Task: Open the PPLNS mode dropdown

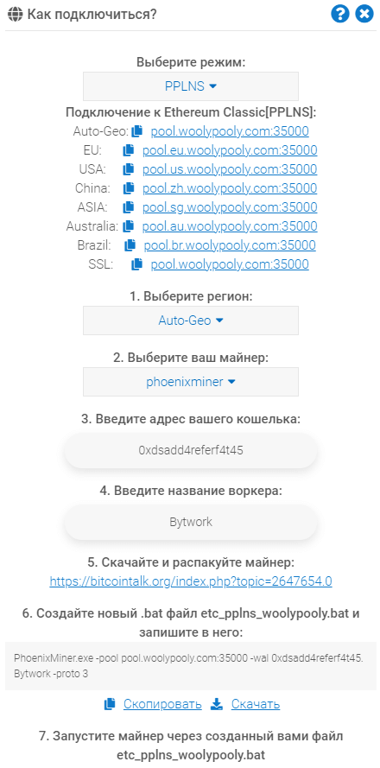Action: (x=191, y=86)
